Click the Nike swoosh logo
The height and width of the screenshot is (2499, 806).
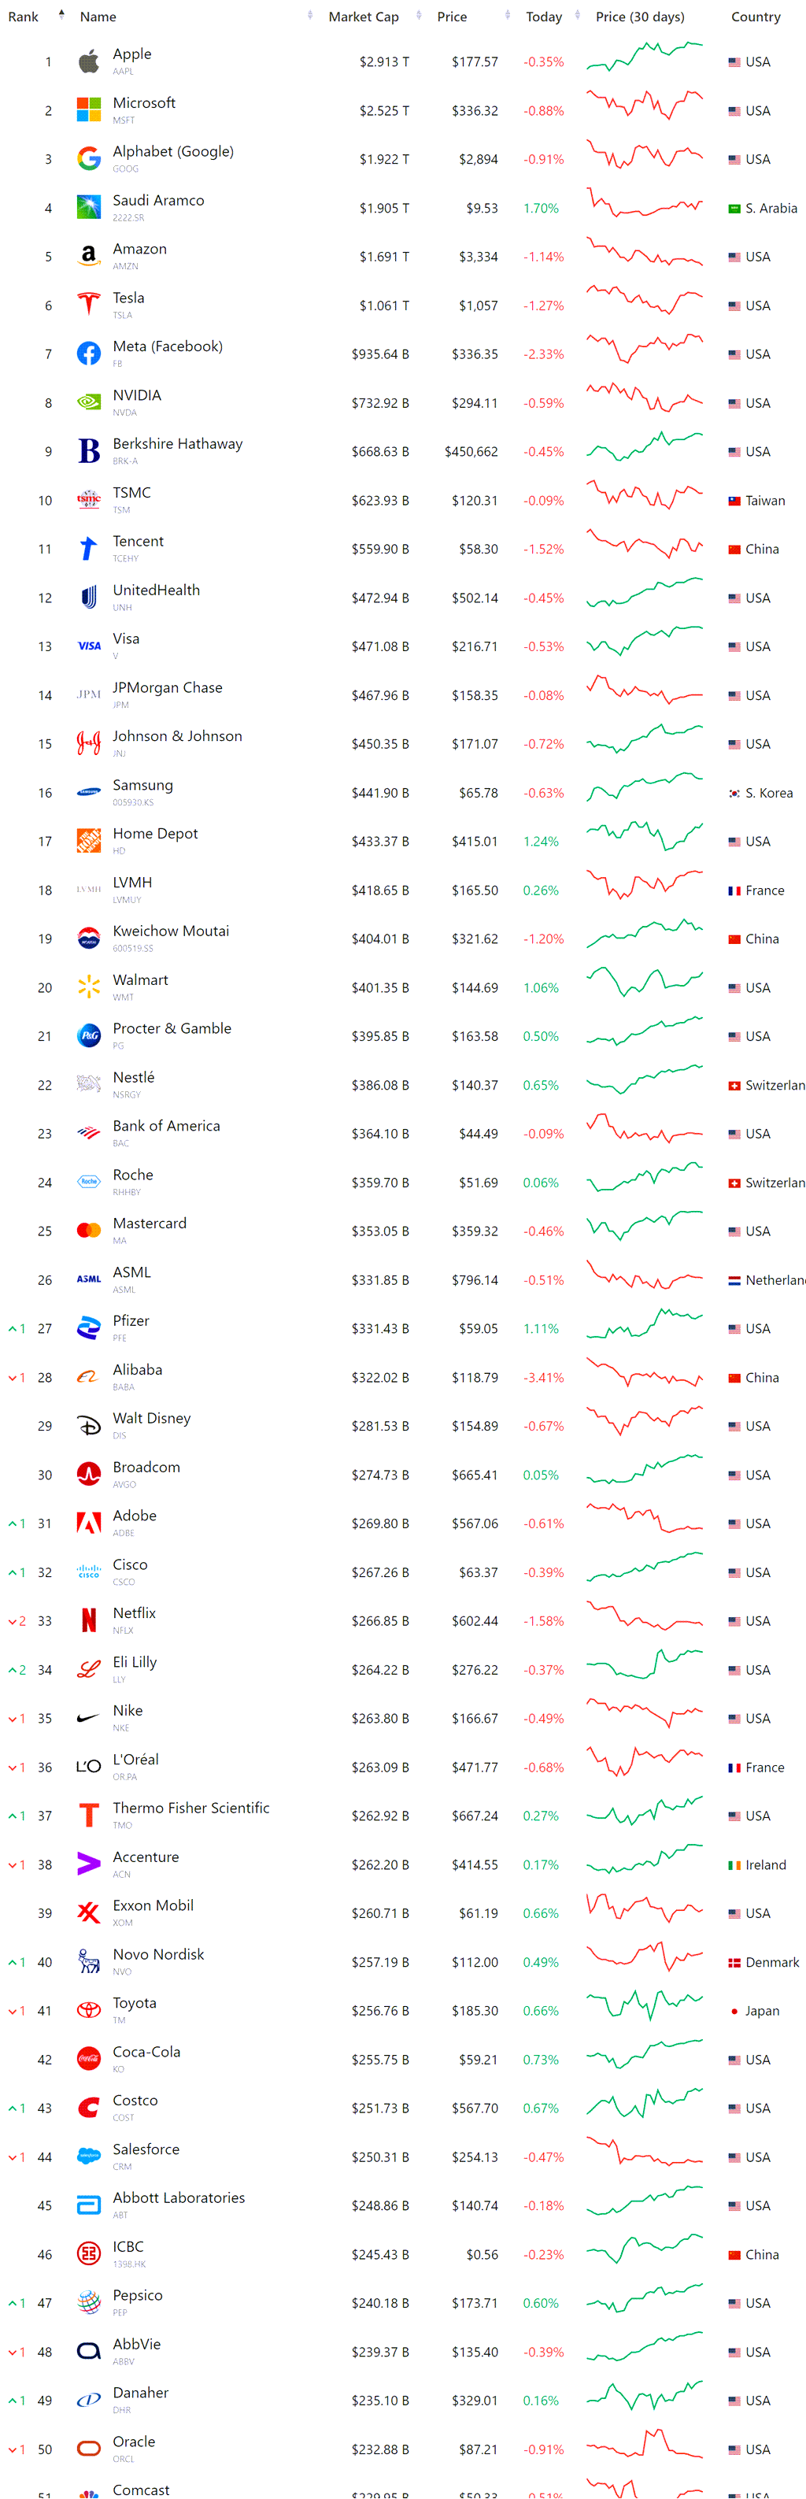pos(88,1718)
